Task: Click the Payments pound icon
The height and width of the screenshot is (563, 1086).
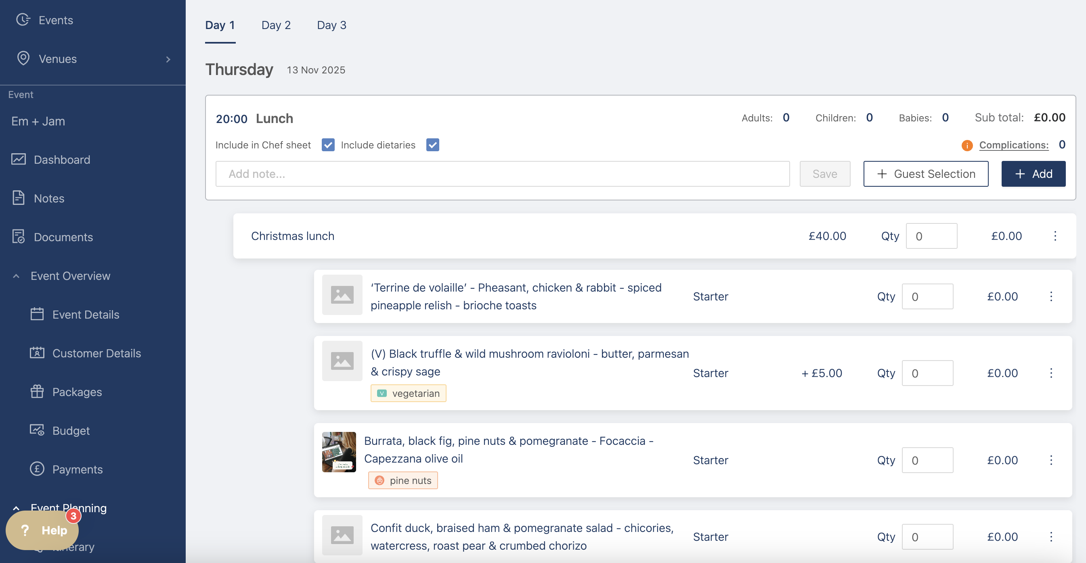Action: [x=37, y=469]
